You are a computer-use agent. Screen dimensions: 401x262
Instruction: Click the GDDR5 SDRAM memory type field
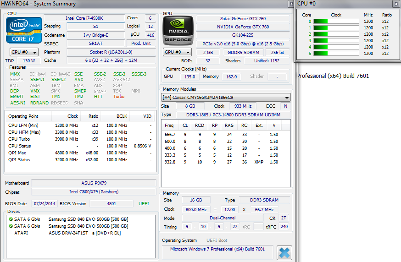(243, 52)
